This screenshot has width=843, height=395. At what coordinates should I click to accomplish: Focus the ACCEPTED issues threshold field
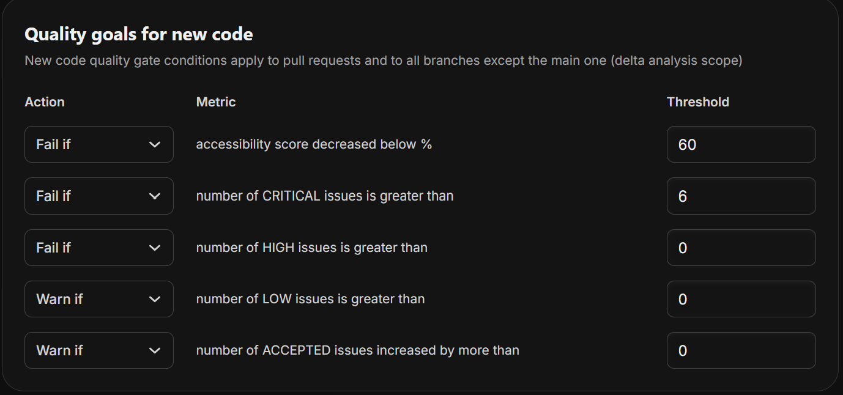coord(741,350)
